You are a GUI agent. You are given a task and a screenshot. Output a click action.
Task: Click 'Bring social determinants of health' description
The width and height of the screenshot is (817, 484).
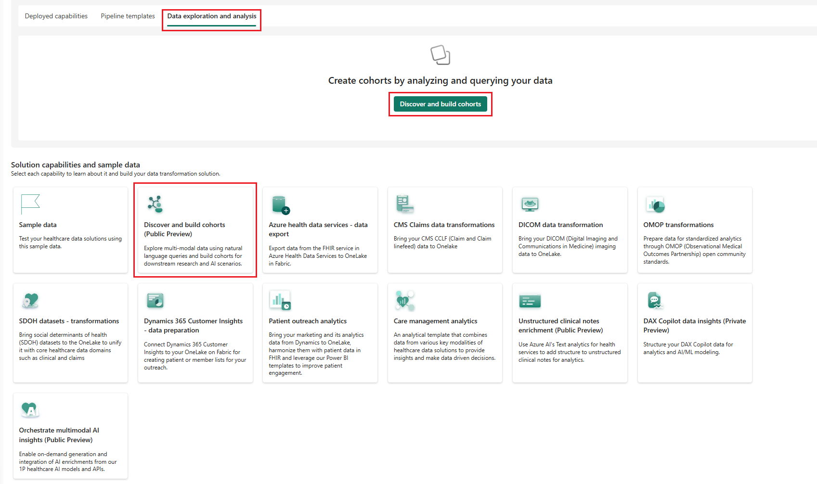coord(70,346)
